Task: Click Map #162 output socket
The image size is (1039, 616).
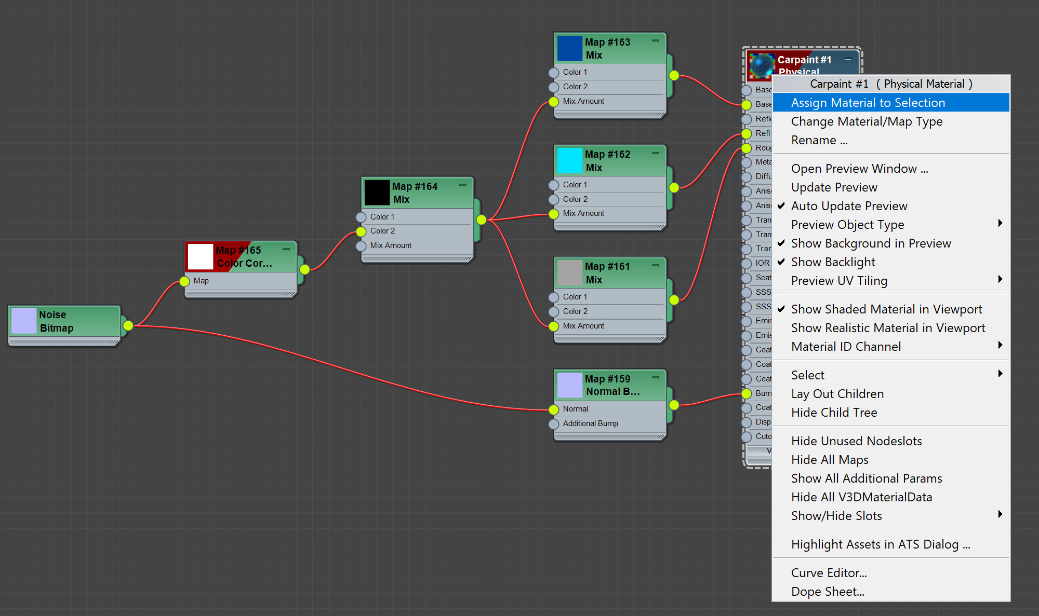Action: pyautogui.click(x=674, y=188)
